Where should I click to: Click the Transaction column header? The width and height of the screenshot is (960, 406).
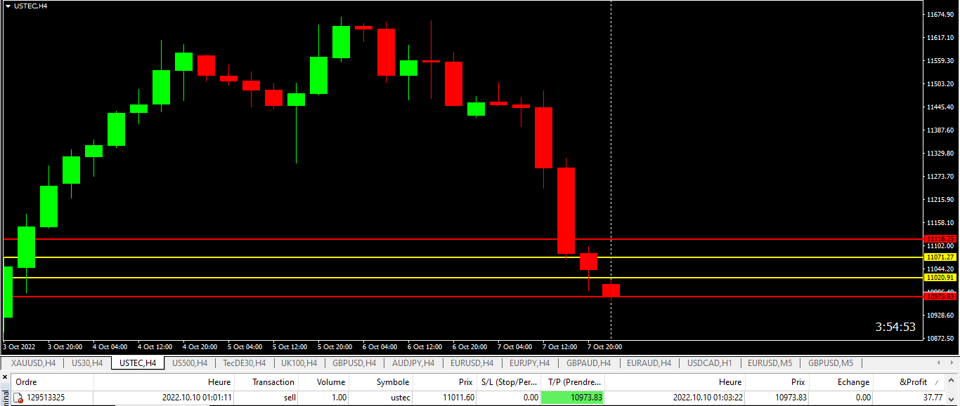[273, 382]
